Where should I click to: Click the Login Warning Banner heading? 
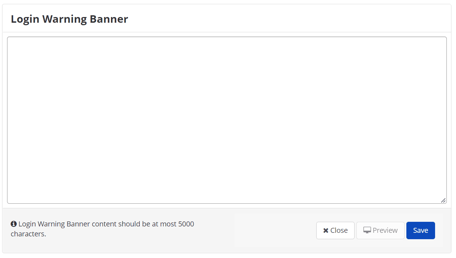click(69, 19)
